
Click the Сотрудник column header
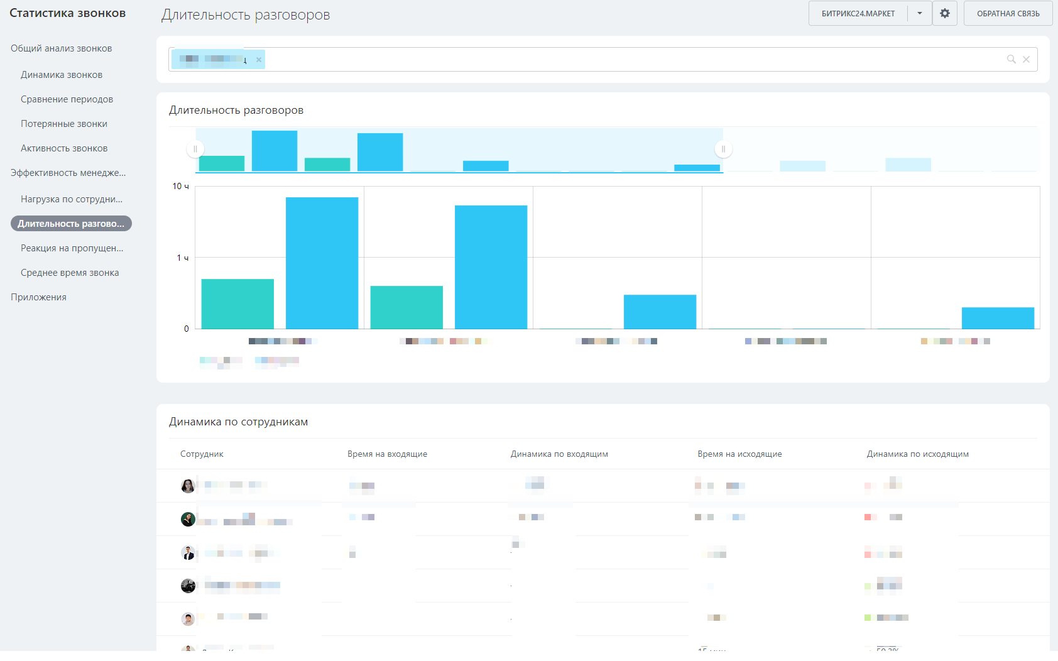(x=202, y=454)
